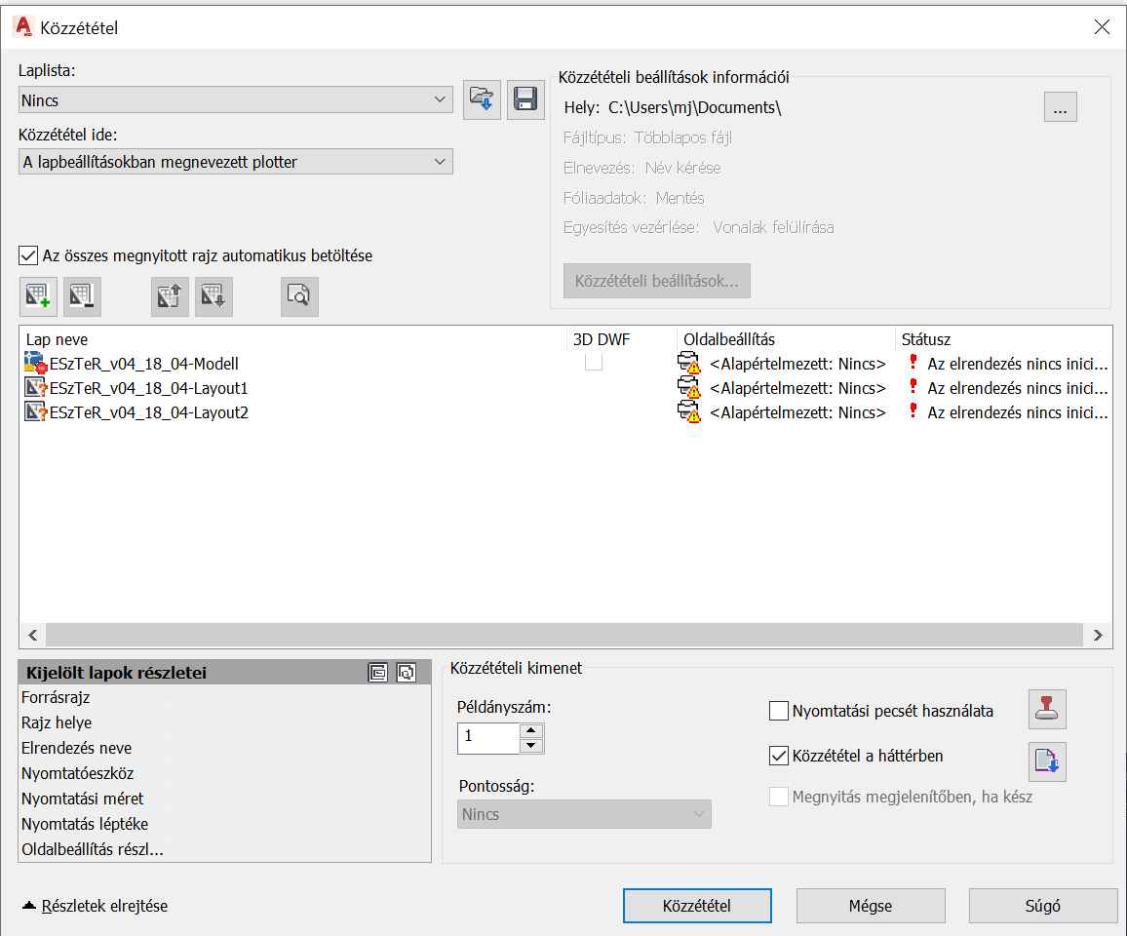Viewport: 1127px width, 936px height.
Task: Open the 'Közzététel ide' dropdown
Action: [x=236, y=162]
